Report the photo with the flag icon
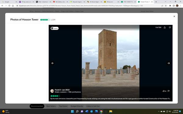The width and height of the screenshot is (183, 114). 169,91
